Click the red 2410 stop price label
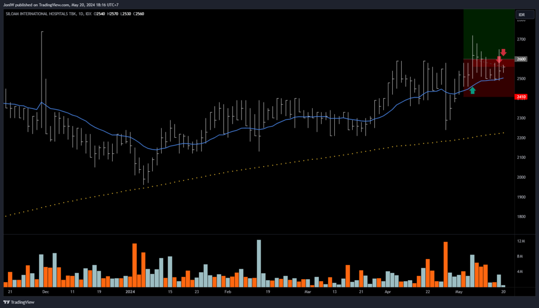This screenshot has width=539, height=308. (521, 97)
